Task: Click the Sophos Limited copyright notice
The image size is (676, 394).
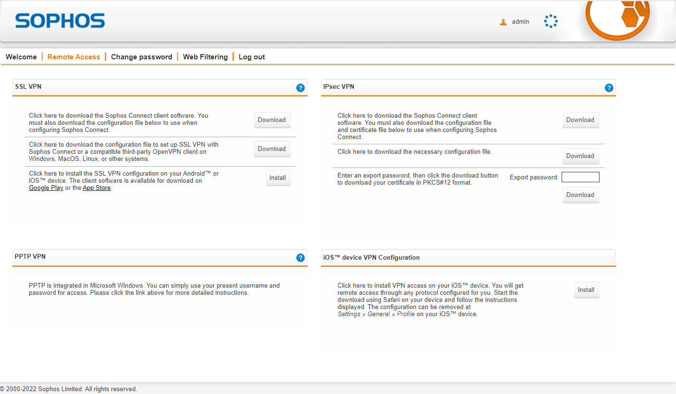Action: pyautogui.click(x=69, y=389)
